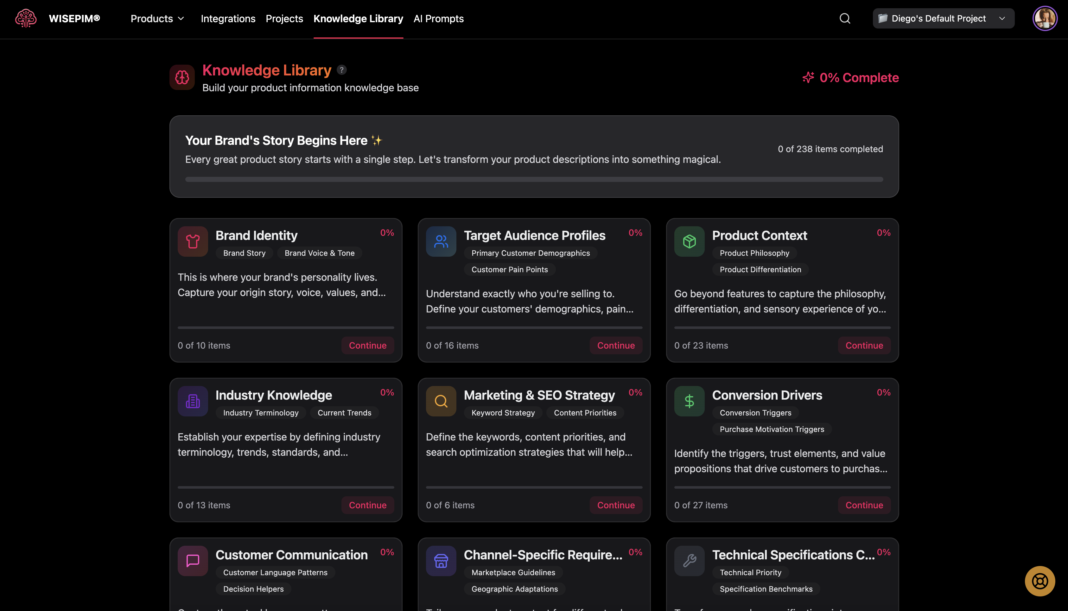Click the WISEPIM brain logo icon
1068x611 pixels.
[x=26, y=18]
